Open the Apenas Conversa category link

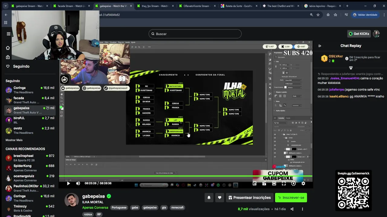pyautogui.click(x=95, y=208)
